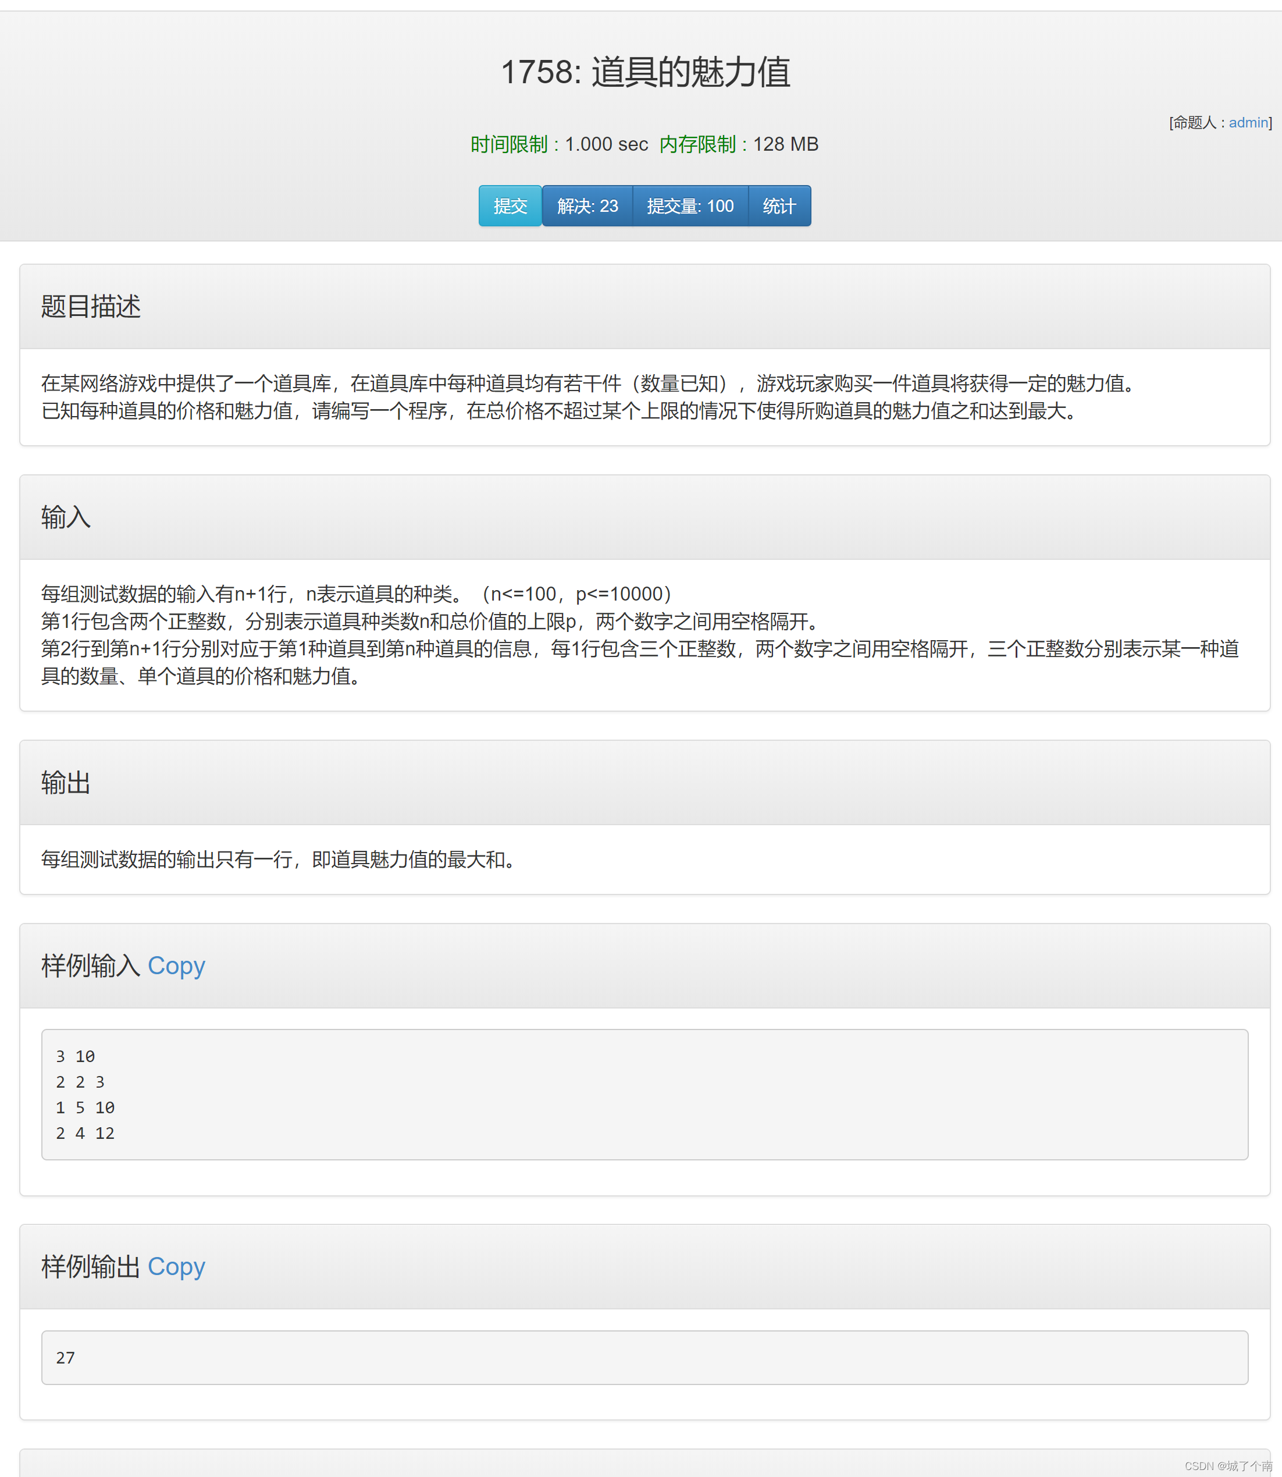Copy the sample input (样例输入)
This screenshot has width=1282, height=1477.
[x=176, y=966]
